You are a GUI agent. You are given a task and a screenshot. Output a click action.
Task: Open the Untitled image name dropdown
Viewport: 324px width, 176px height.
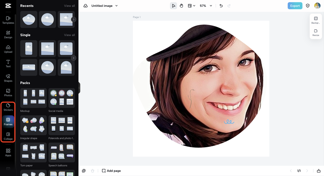(x=105, y=6)
